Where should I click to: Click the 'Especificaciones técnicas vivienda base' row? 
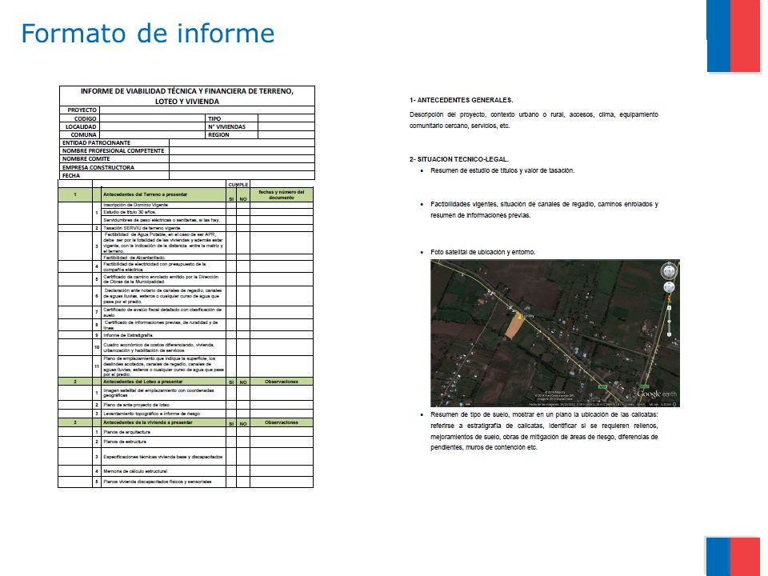tap(162, 457)
